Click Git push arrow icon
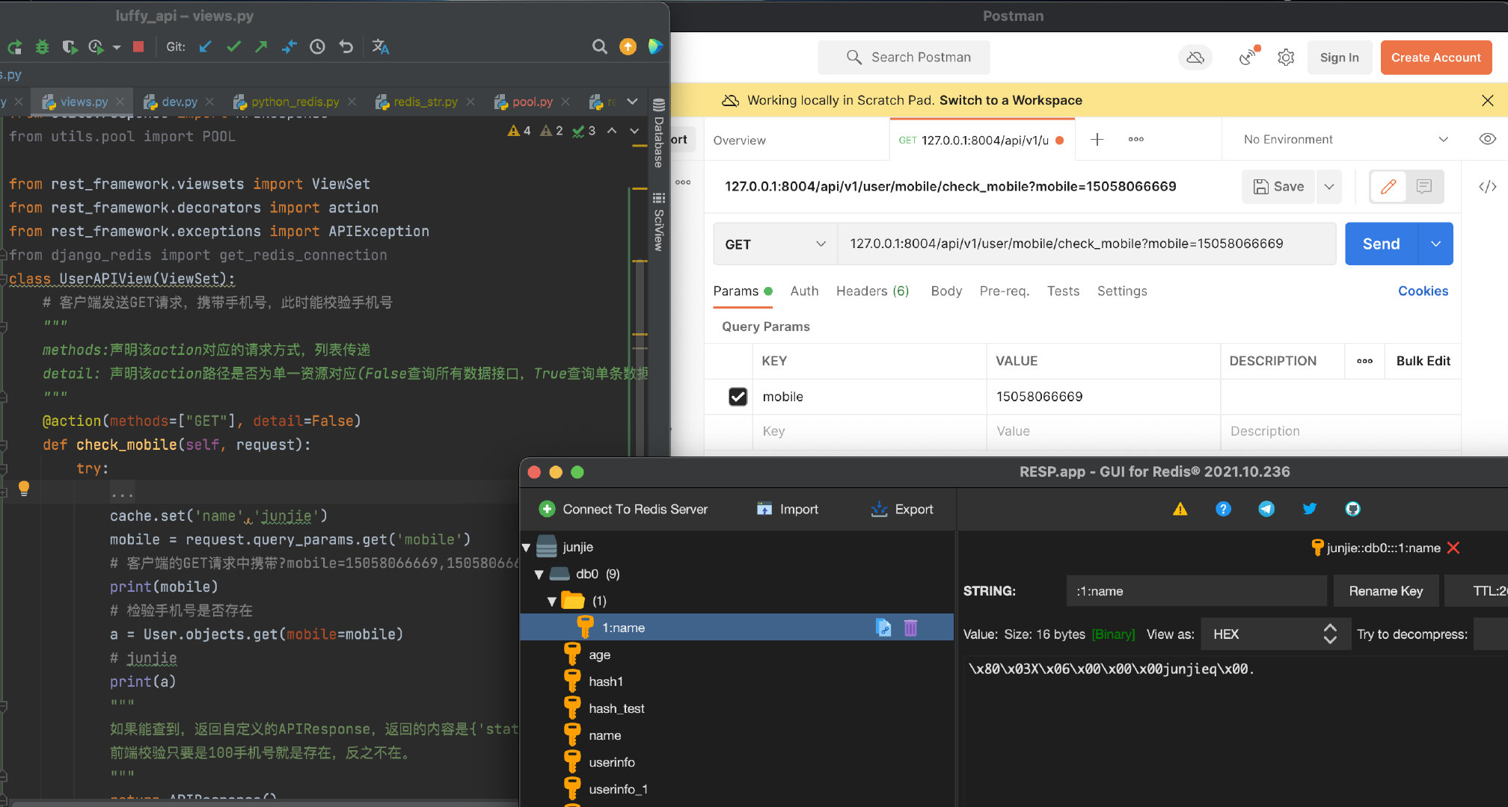The width and height of the screenshot is (1508, 807). coord(261,47)
